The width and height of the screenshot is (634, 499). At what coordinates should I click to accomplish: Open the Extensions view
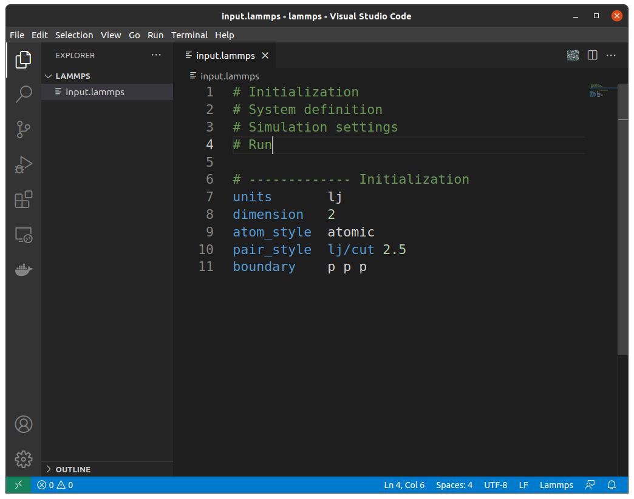click(24, 199)
